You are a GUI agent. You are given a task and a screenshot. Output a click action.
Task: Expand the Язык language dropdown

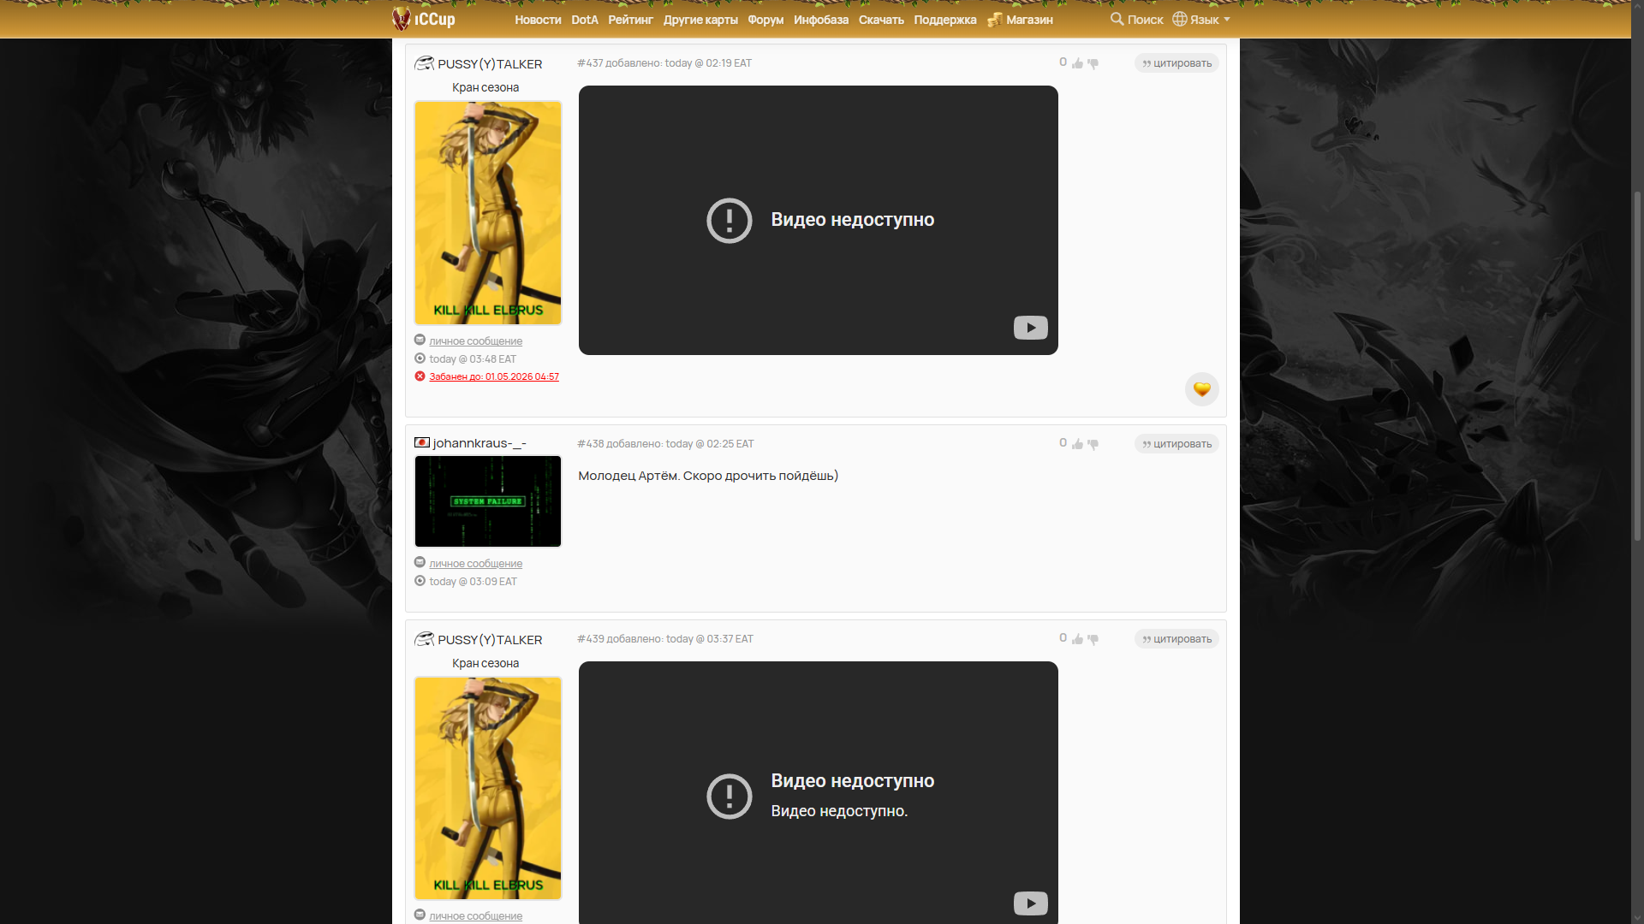(x=1202, y=19)
